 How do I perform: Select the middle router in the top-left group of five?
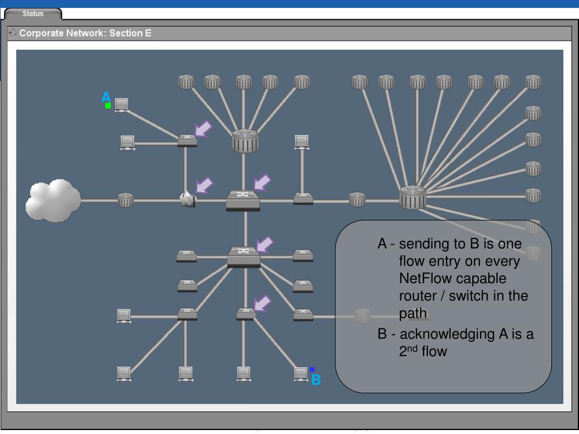244,82
